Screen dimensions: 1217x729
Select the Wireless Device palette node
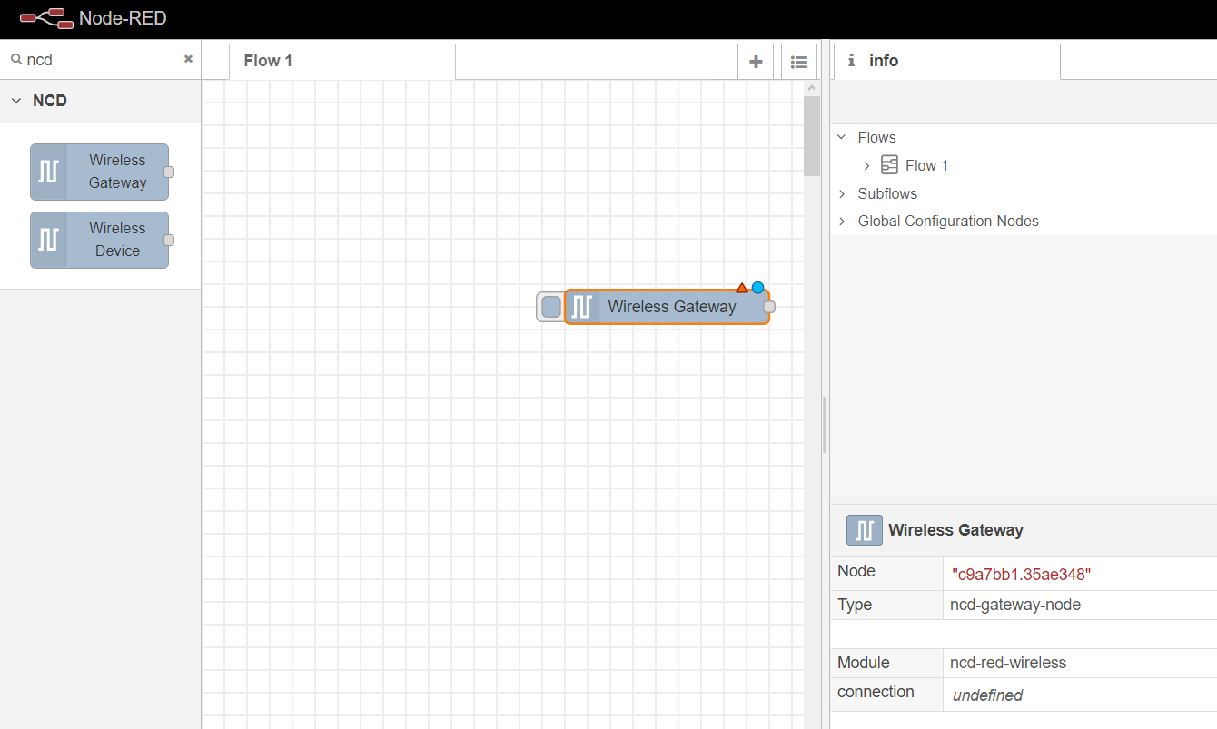click(x=99, y=240)
